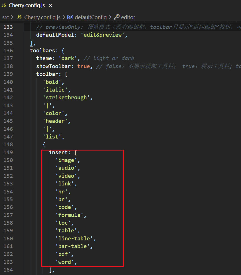Click the 'header' string
The height and width of the screenshot is (275, 241).
point(55,121)
